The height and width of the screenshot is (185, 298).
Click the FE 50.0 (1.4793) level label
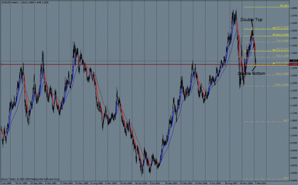281,35
